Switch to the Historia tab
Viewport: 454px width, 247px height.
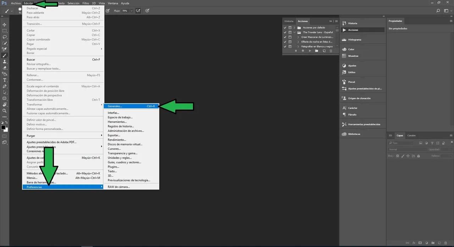[x=289, y=21]
